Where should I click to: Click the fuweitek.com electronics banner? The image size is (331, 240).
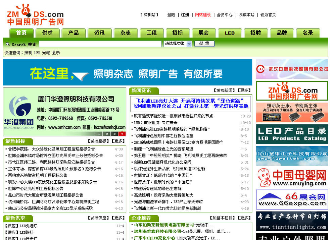[x=292, y=156]
